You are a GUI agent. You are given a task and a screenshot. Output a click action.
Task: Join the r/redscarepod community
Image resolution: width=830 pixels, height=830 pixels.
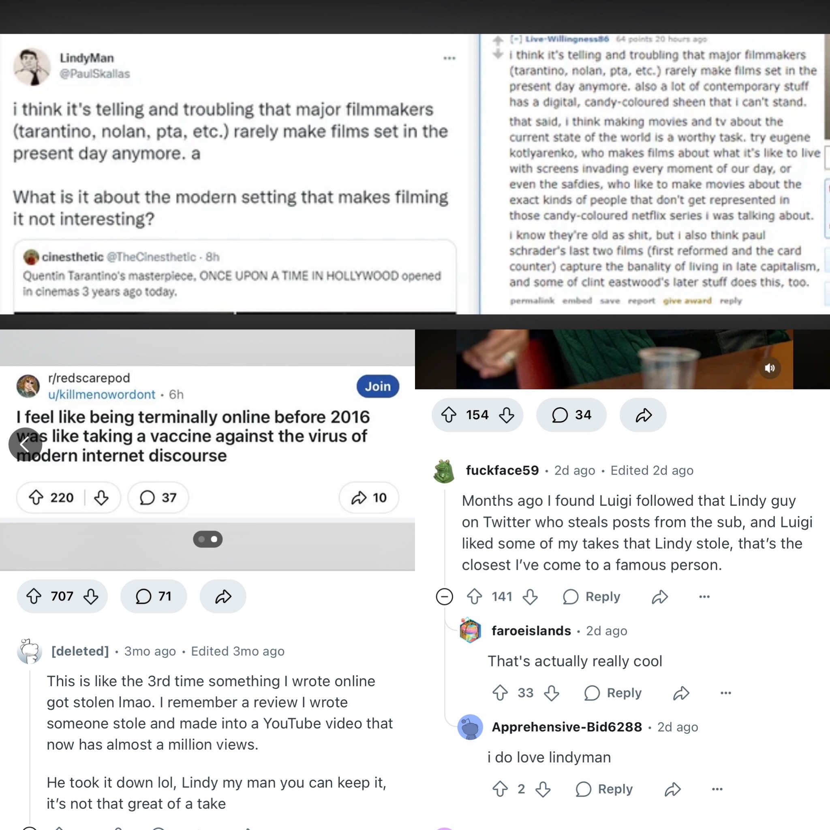[378, 386]
